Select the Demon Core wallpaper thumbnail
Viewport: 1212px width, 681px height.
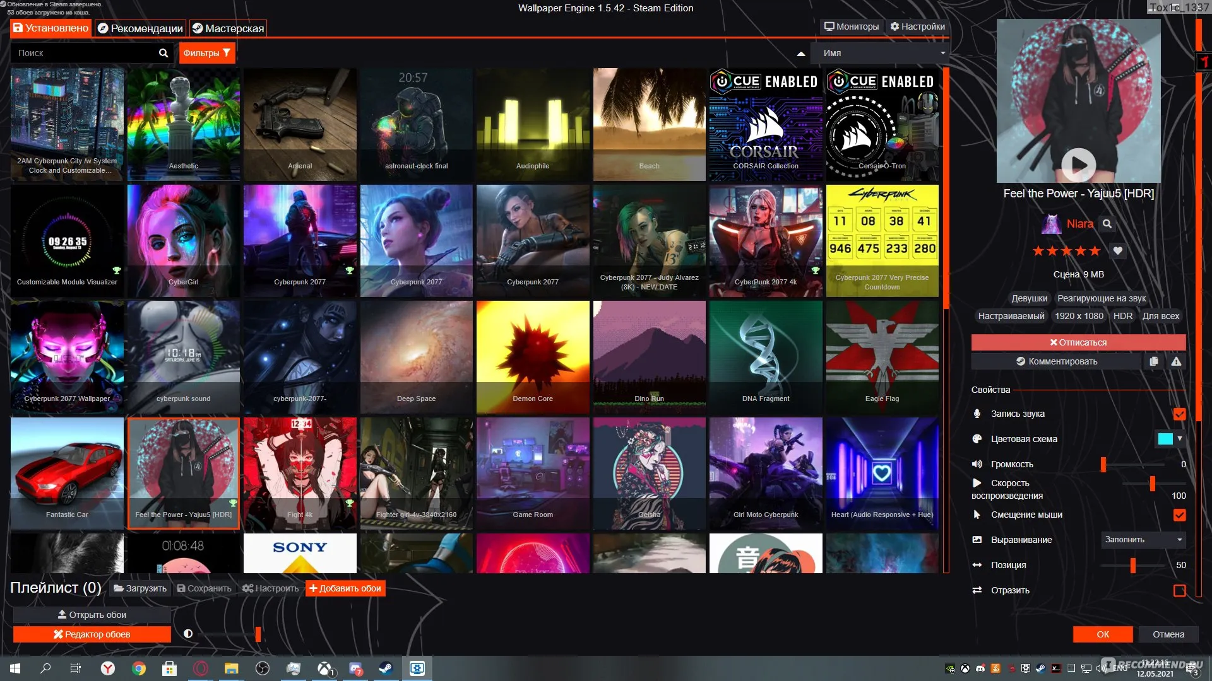coord(532,357)
